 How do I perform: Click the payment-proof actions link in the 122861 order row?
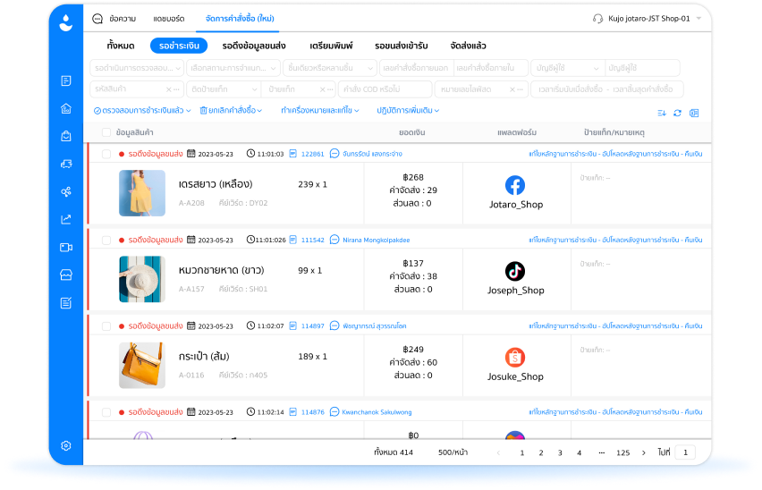pos(615,154)
